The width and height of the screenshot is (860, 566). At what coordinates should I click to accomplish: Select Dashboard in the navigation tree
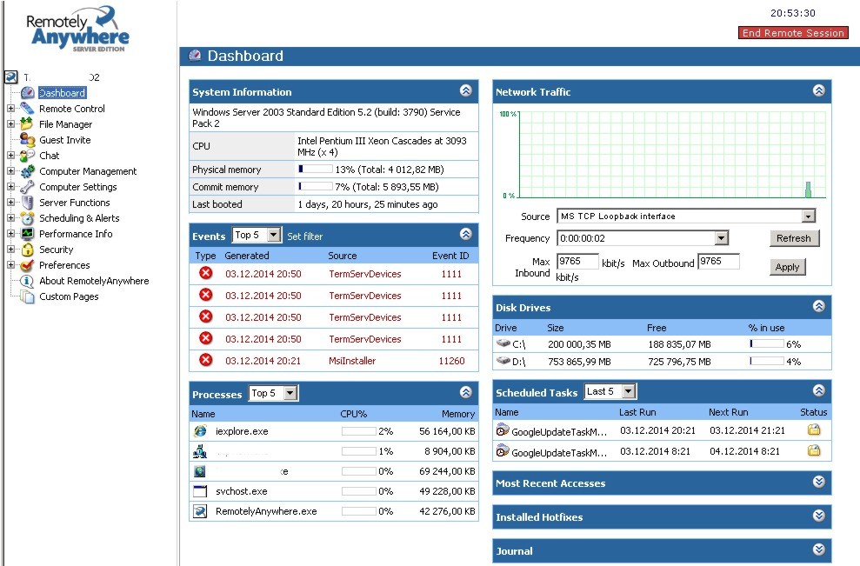tap(63, 93)
